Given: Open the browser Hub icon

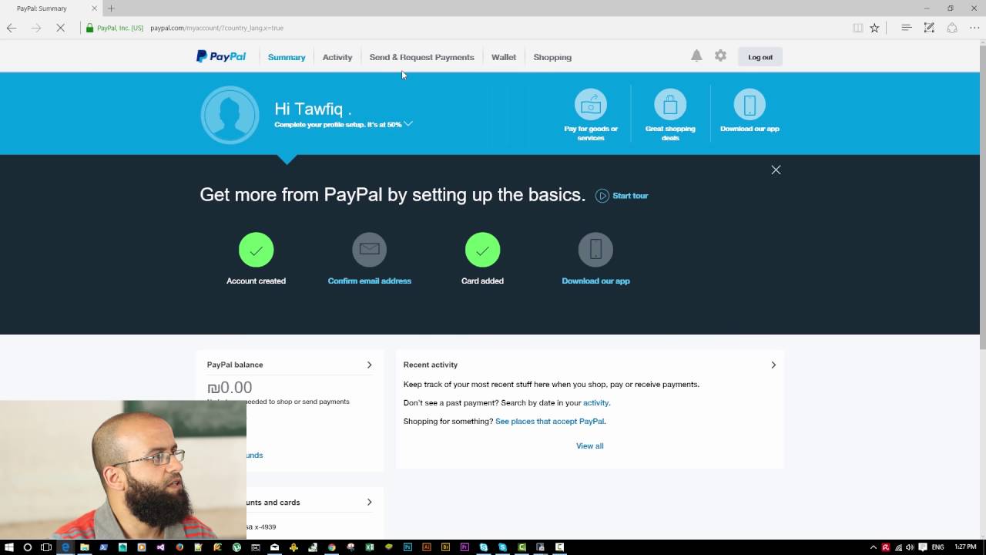Looking at the screenshot, I should (907, 28).
